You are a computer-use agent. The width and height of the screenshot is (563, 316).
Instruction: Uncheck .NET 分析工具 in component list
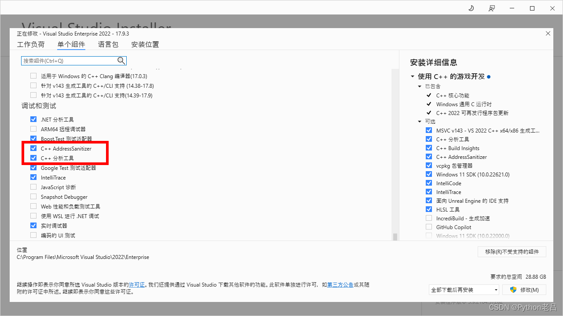33,119
